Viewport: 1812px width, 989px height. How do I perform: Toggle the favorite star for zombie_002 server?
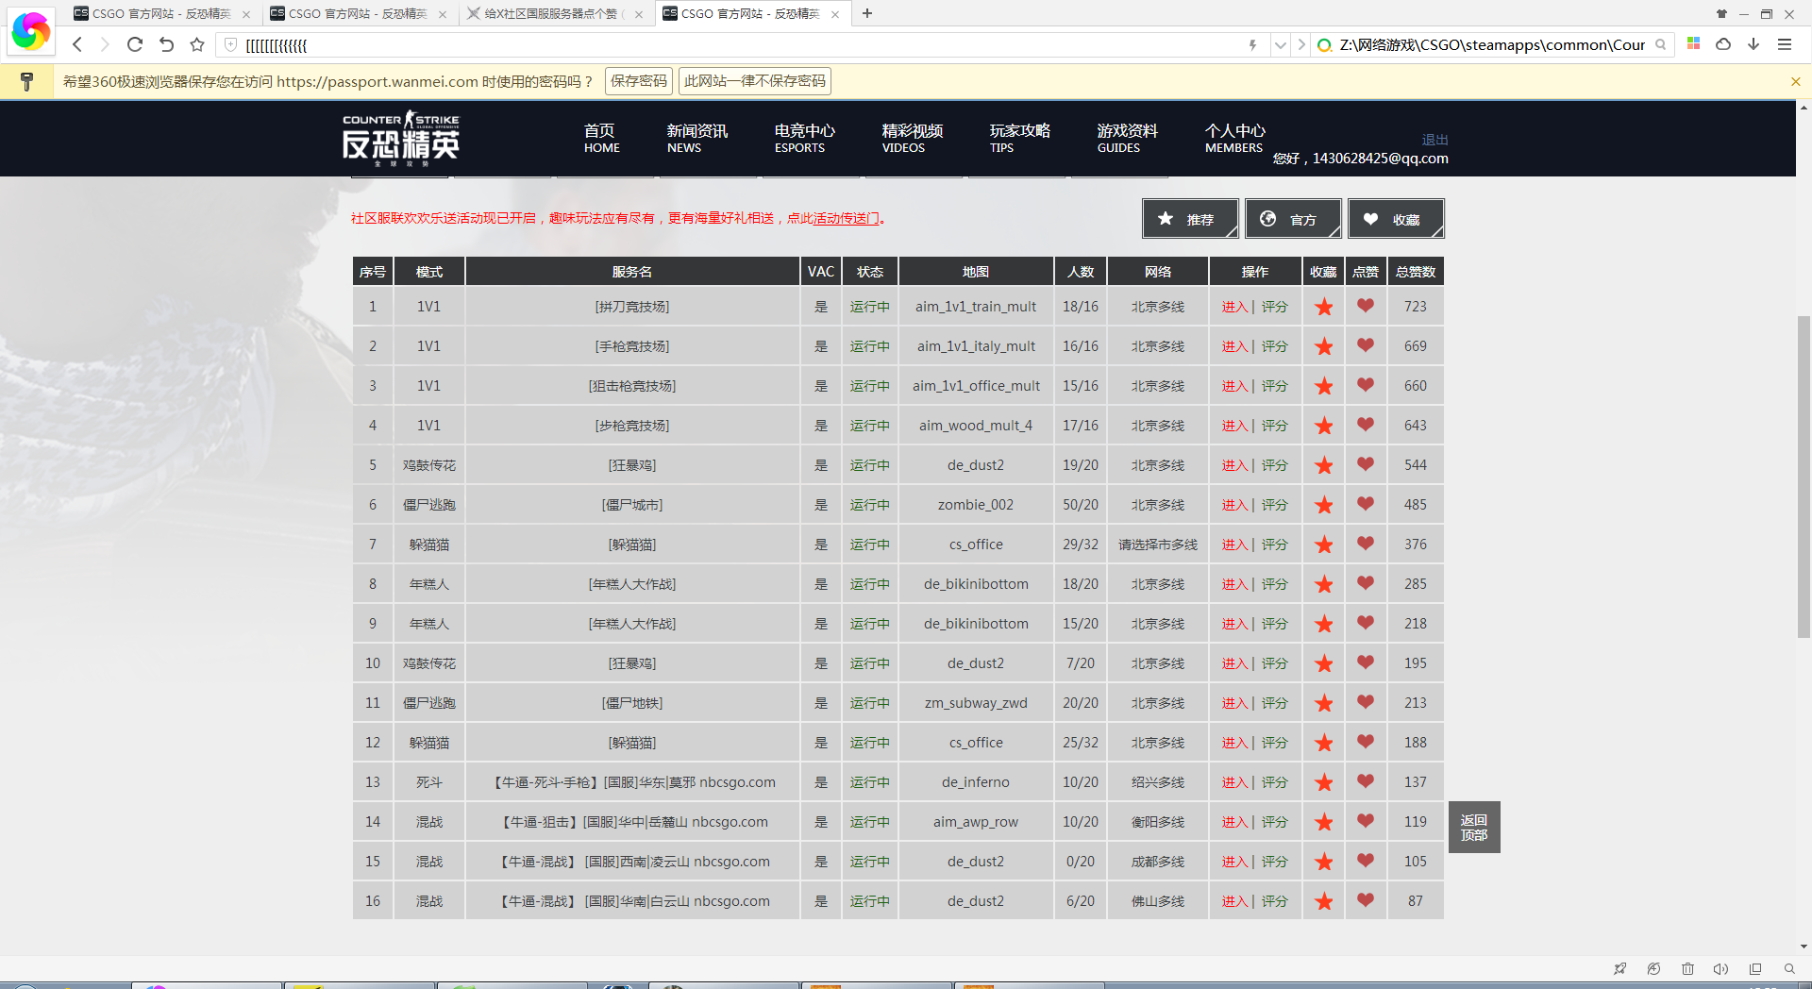click(1323, 504)
